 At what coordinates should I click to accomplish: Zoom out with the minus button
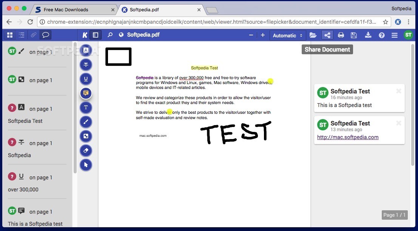[x=251, y=35]
